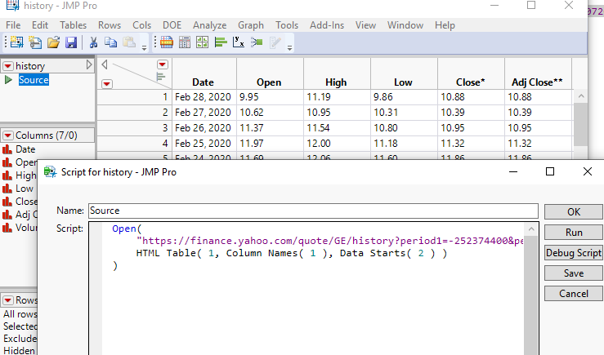
Task: Click the Tabulate calculator-style icon
Action: pyautogui.click(x=185, y=42)
